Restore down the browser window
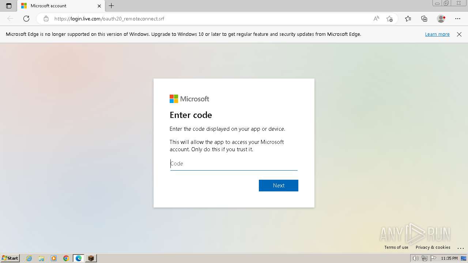The width and height of the screenshot is (468, 263). tap(446, 3)
